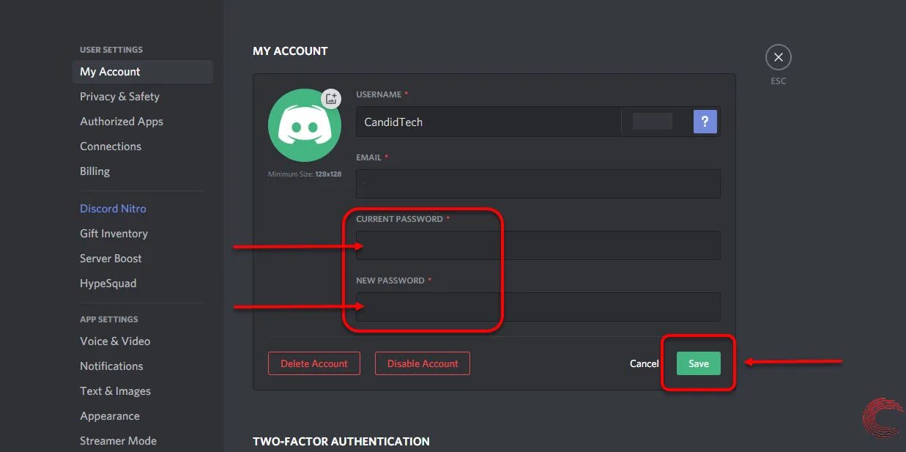Click the Username field containing CandidTech
Image resolution: width=906 pixels, height=452 pixels.
coord(489,122)
